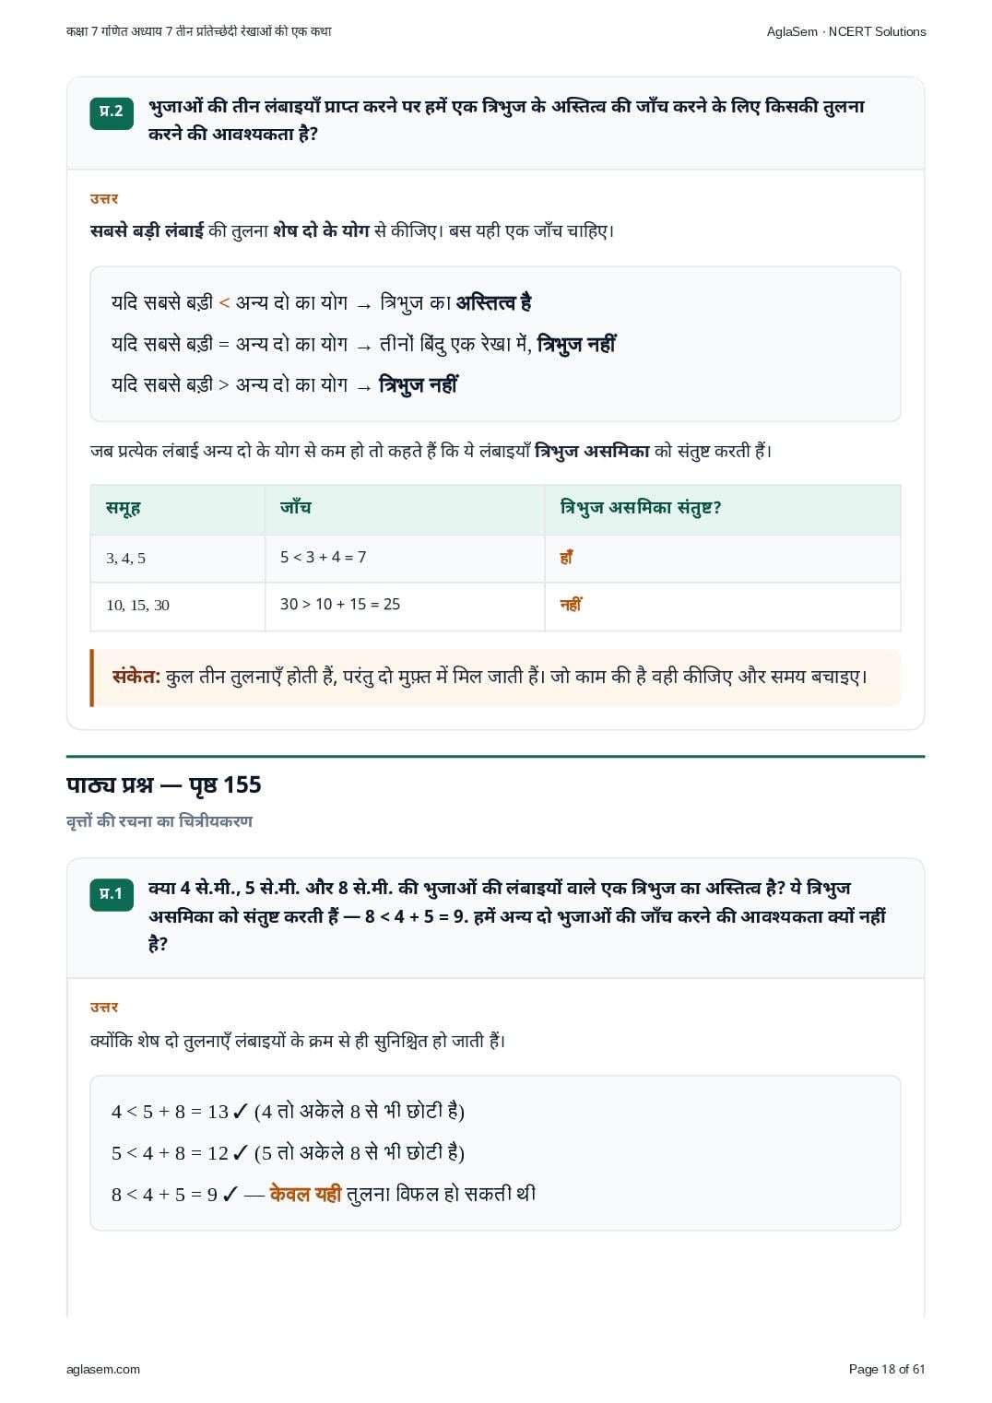Select the समूह table column header
992x1403 pixels.
coord(124,508)
